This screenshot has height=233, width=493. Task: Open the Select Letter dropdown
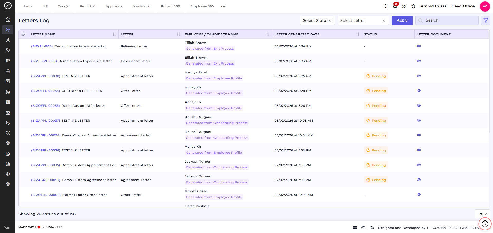(x=363, y=20)
